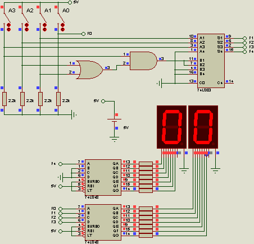
Task: Click the S1 pin label on 74LS83
Action: [220, 38]
